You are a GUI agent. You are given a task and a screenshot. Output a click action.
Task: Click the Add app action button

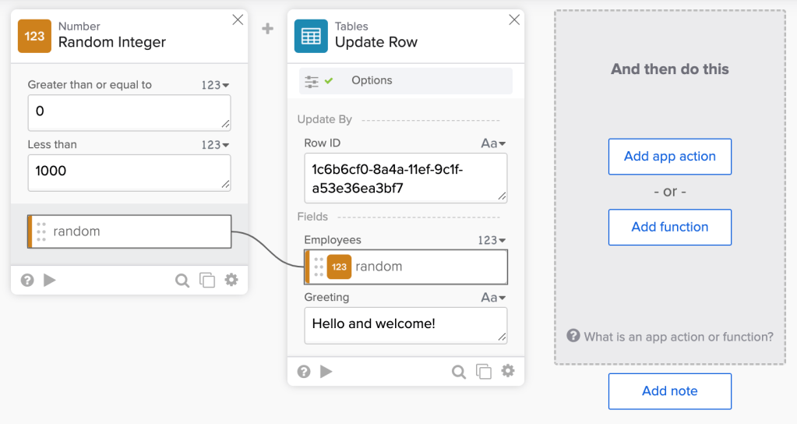(669, 157)
